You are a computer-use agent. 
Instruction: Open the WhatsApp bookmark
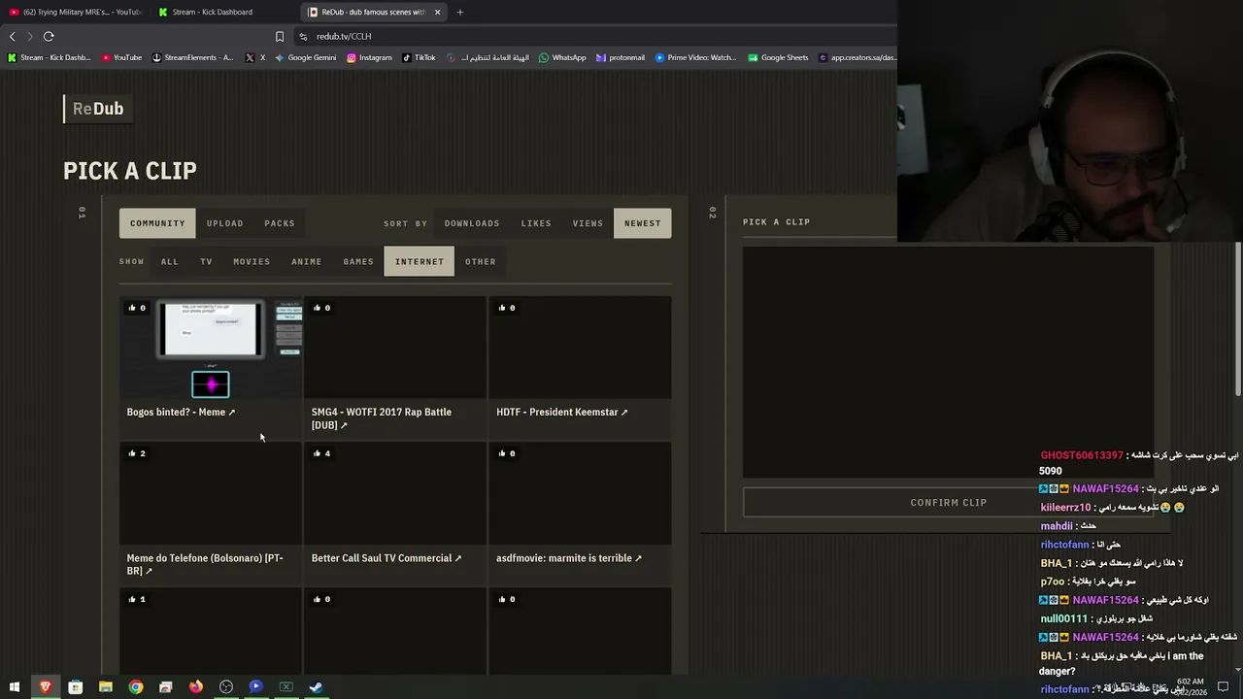[563, 57]
